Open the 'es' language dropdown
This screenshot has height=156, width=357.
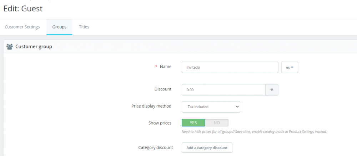(290, 67)
